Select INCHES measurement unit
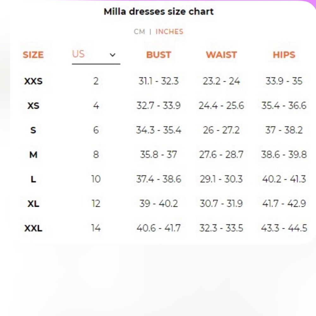 (x=169, y=32)
